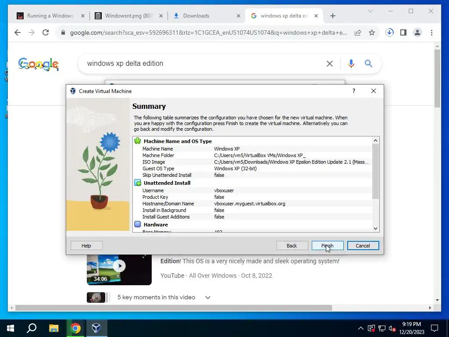The image size is (449, 337).
Task: Click the Hardware section chip icon
Action: (x=138, y=224)
